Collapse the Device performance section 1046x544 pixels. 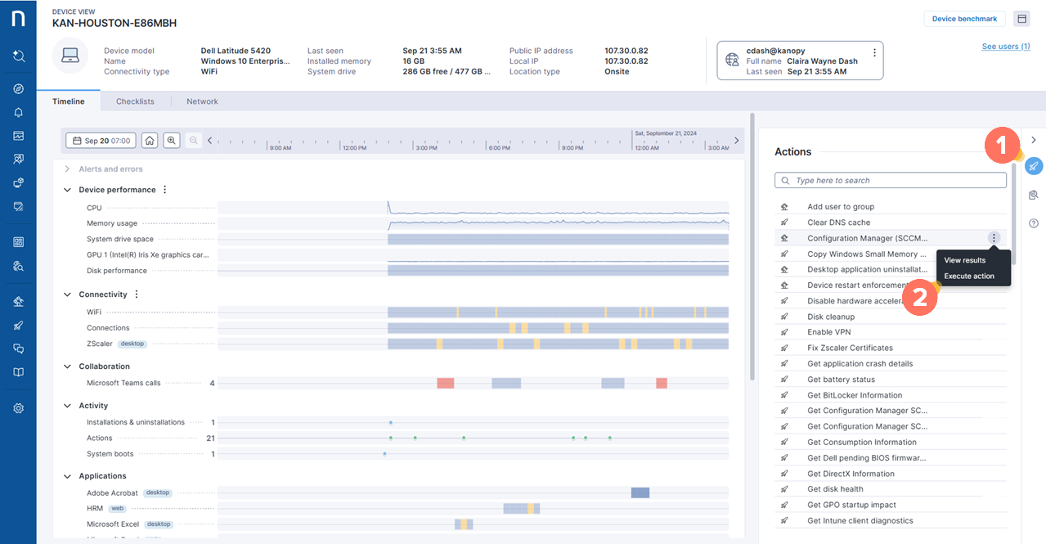68,190
